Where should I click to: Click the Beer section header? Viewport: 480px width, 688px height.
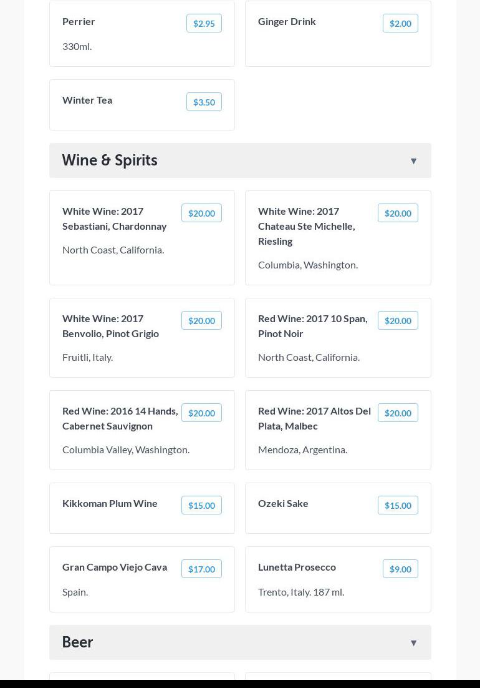coord(78,642)
